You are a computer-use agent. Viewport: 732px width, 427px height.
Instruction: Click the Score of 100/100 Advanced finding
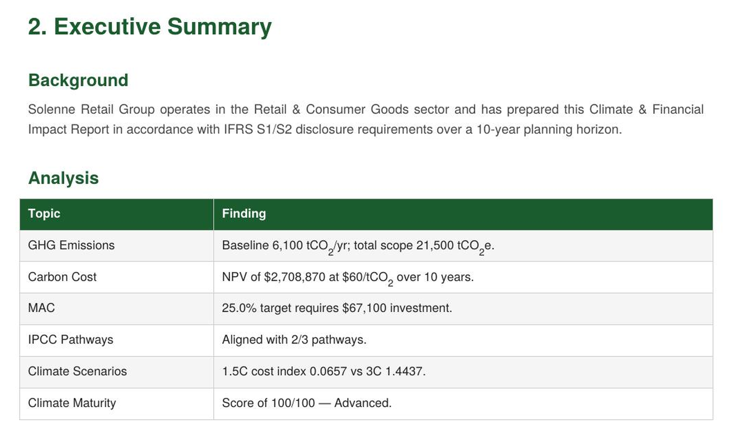pos(307,403)
